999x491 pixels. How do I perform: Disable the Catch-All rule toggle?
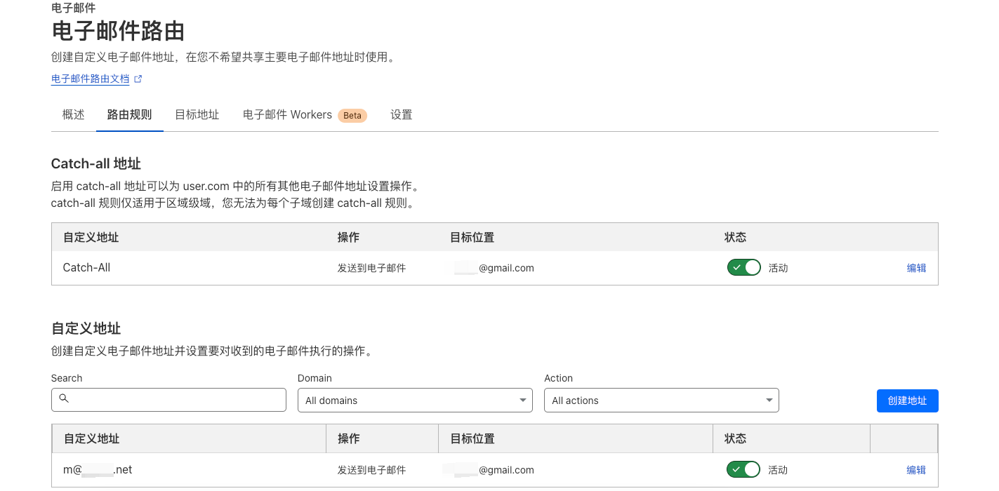pos(743,268)
